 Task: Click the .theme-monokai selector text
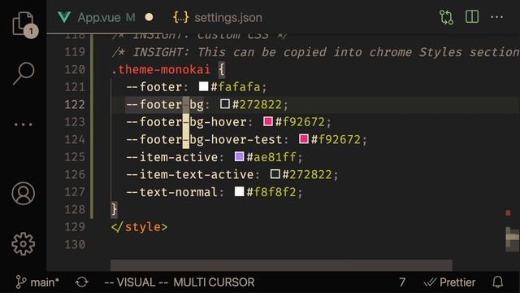(161, 69)
